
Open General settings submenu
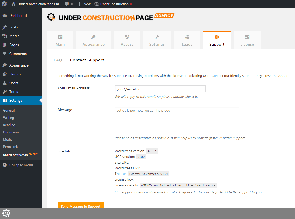9,110
